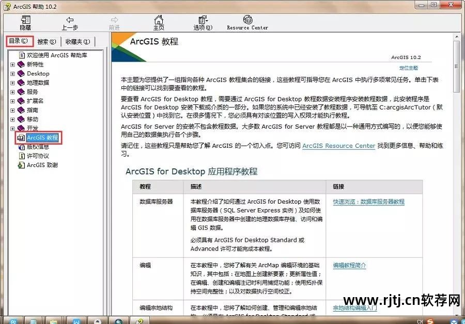Click the copyright icon beside 版权信息

[x=22, y=147]
